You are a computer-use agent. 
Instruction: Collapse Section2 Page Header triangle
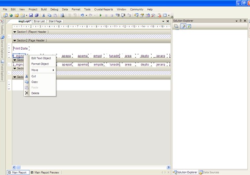pos(15,40)
